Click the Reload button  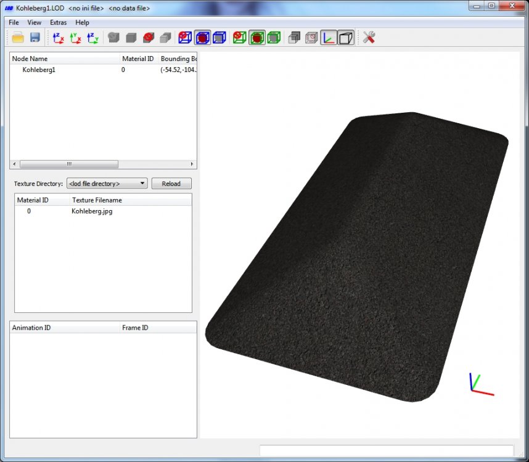[x=171, y=184]
